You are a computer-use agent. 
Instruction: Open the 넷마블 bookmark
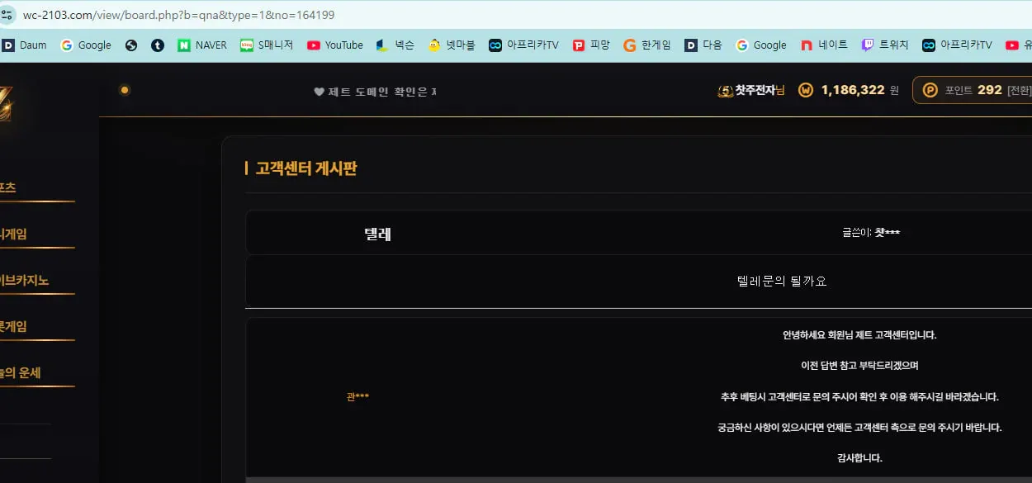452,45
